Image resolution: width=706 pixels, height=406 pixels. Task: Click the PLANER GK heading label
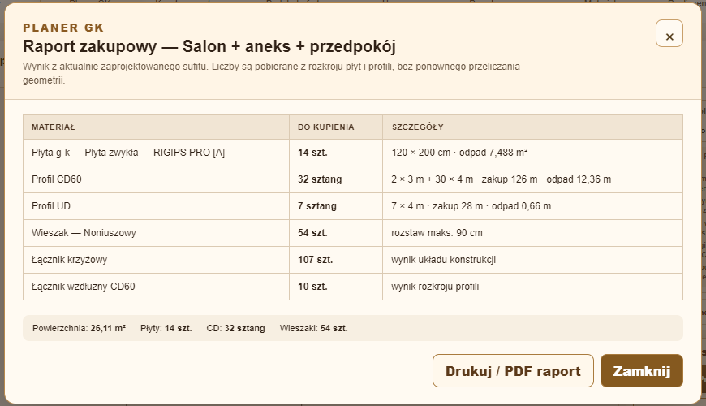tap(63, 28)
